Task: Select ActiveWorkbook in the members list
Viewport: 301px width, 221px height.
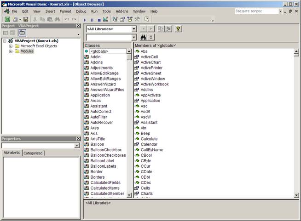Action: (x=155, y=84)
